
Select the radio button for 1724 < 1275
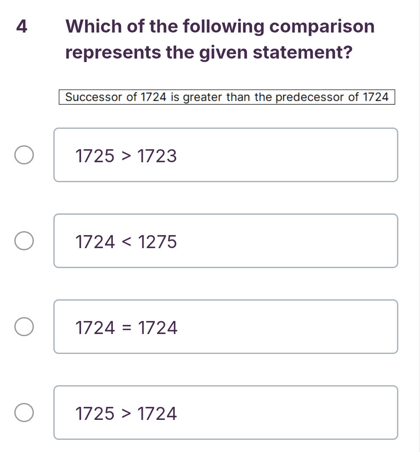pos(24,240)
